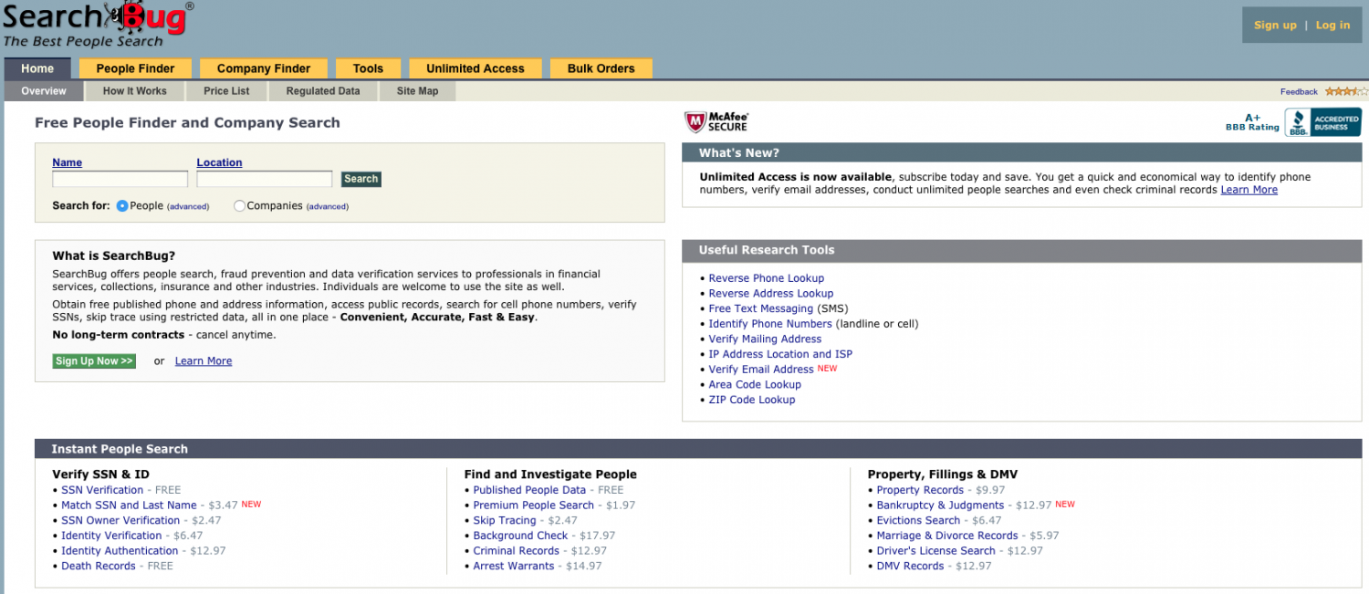Open the Tools tab

tap(368, 68)
